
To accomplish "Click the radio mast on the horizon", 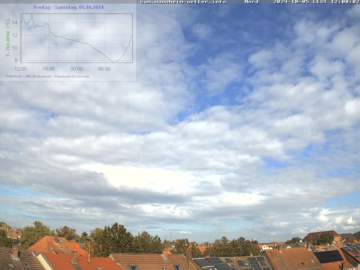I will point(171,236).
